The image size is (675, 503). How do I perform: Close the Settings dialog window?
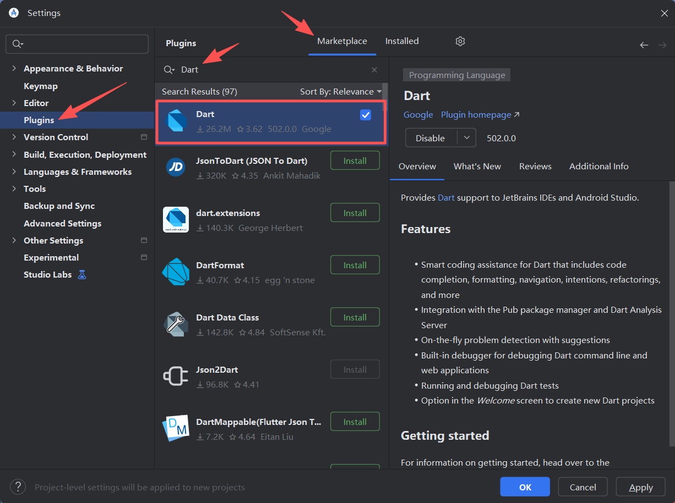click(x=665, y=13)
